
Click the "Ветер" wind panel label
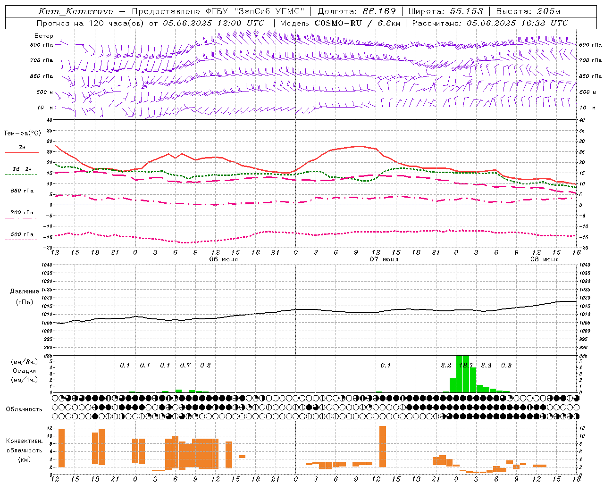(x=44, y=36)
